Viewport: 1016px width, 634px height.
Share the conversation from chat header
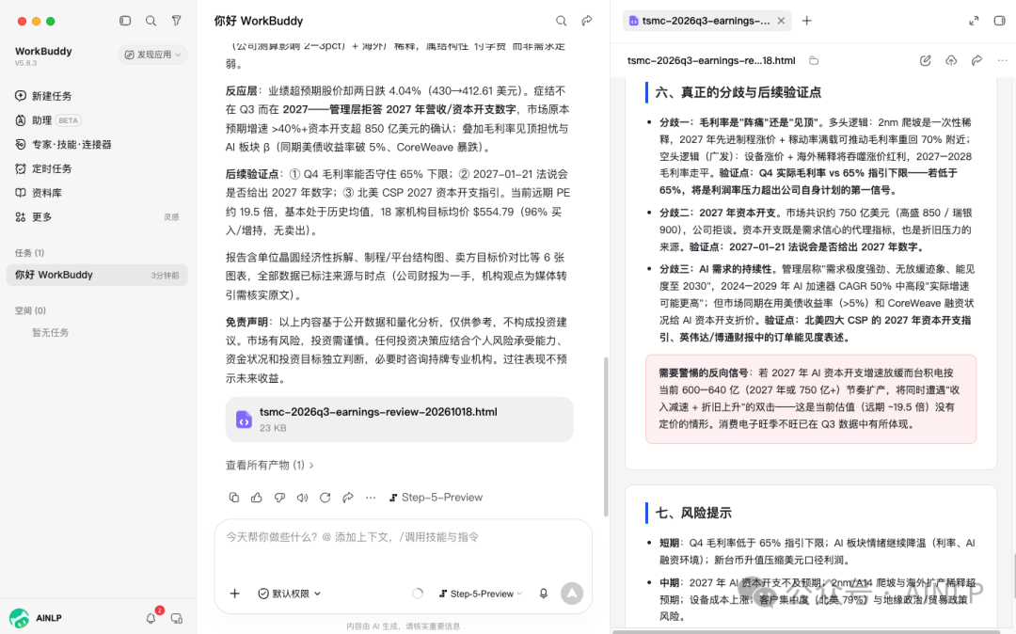[587, 21]
